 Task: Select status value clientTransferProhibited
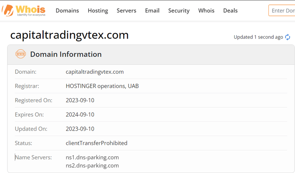coord(97,143)
